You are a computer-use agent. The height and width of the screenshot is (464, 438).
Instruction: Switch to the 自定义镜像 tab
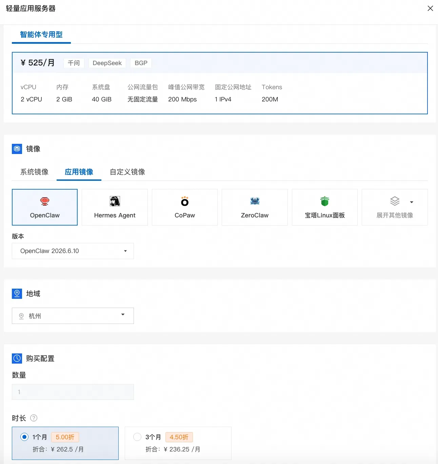pyautogui.click(x=127, y=172)
